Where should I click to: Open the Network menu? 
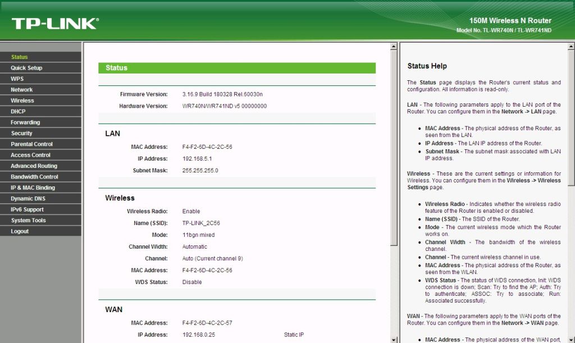point(40,89)
